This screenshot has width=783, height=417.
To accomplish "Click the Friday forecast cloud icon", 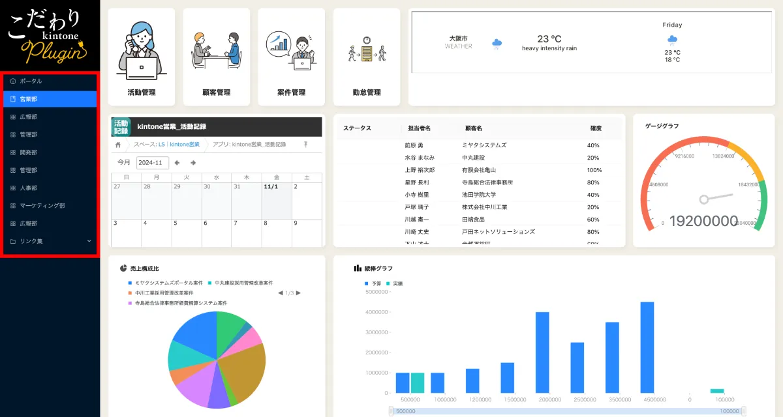I will click(x=672, y=39).
